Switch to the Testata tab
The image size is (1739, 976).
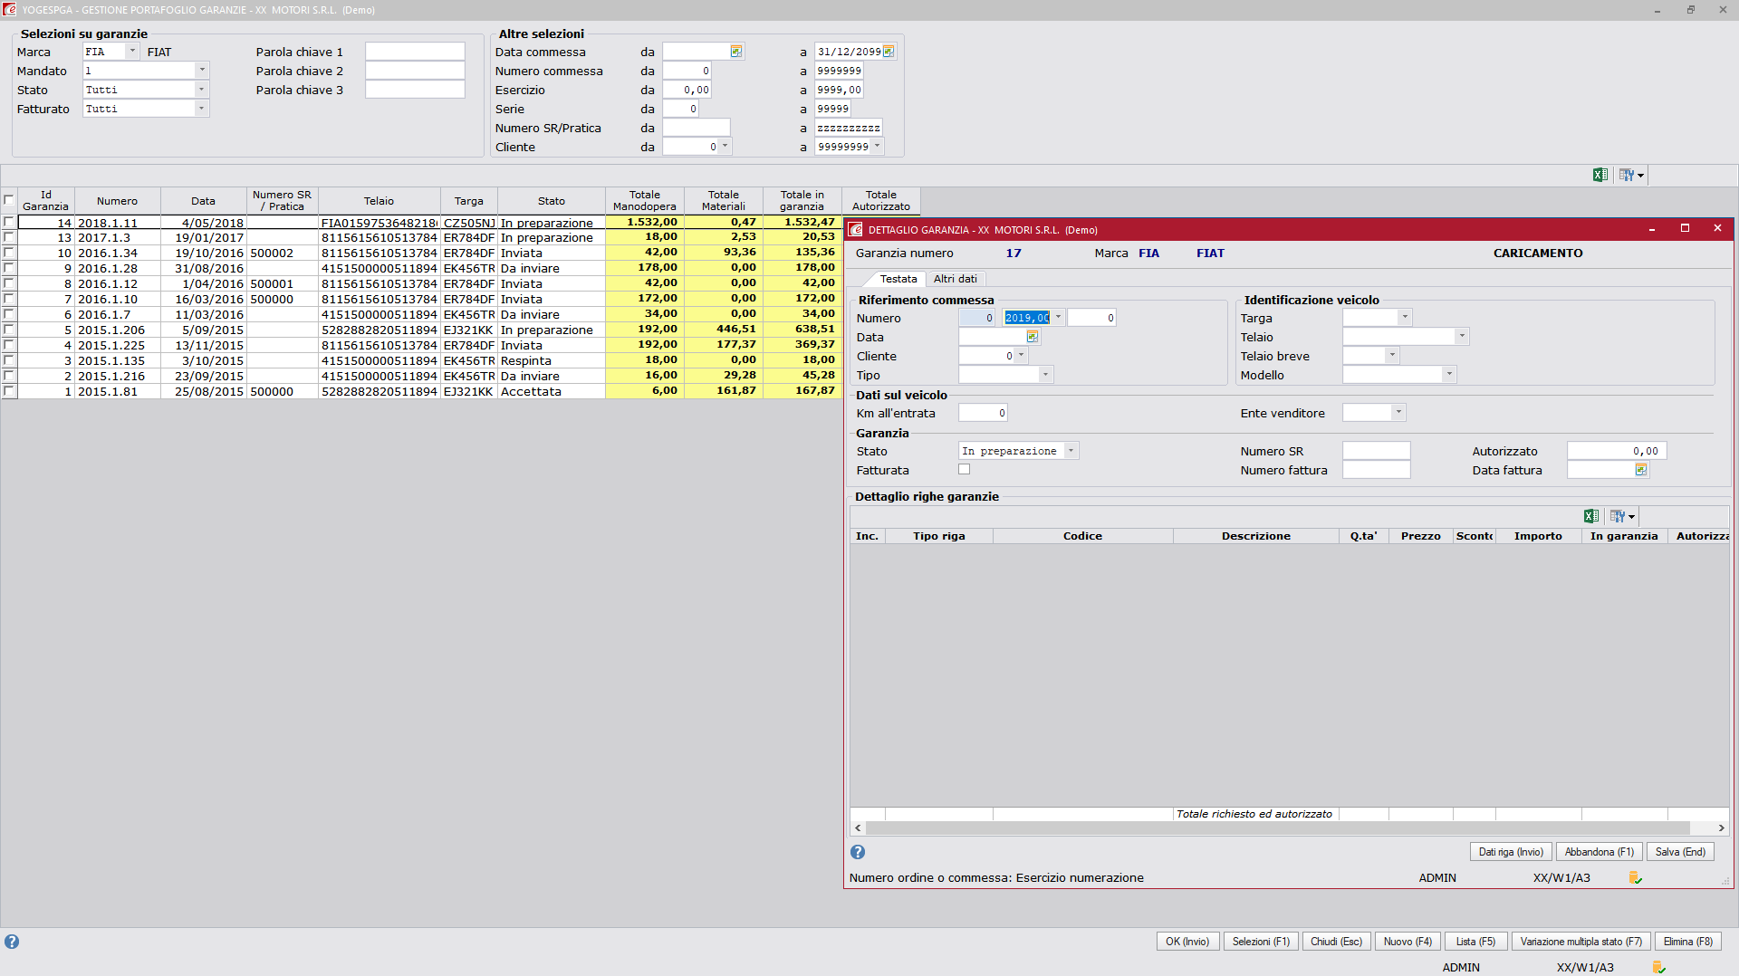898,279
